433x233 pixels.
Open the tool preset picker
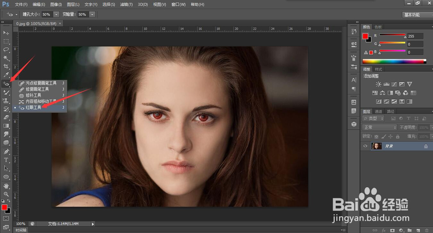click(12, 14)
